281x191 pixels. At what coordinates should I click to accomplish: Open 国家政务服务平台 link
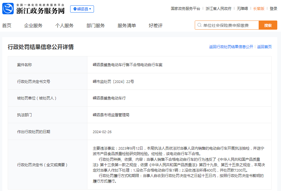pyautogui.click(x=185, y=9)
